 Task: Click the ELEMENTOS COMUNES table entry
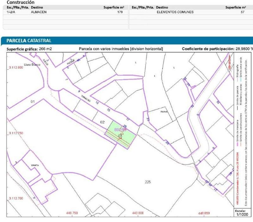tap(175, 12)
